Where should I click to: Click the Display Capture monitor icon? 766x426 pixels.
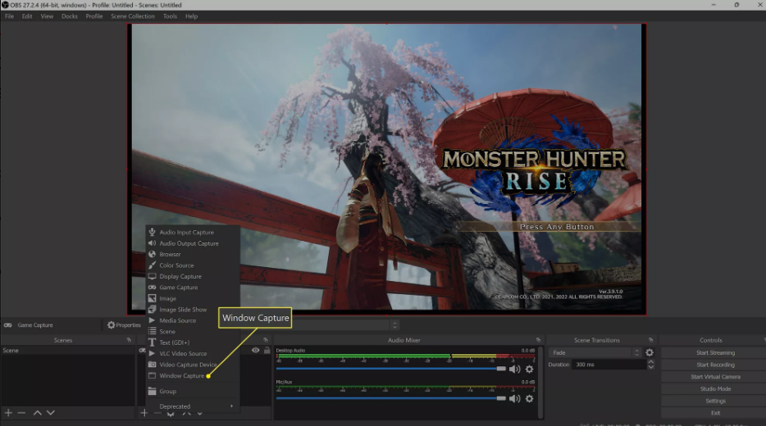(152, 276)
